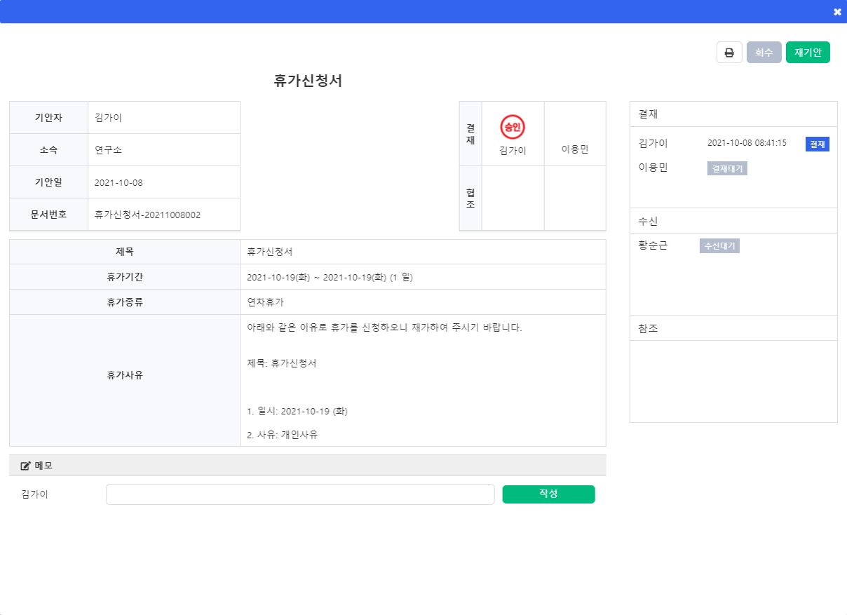Click the memo edit pencil icon
This screenshot has height=615, width=847.
[25, 466]
